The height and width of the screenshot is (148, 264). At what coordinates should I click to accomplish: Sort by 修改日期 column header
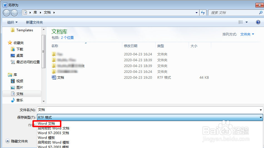(x=131, y=46)
